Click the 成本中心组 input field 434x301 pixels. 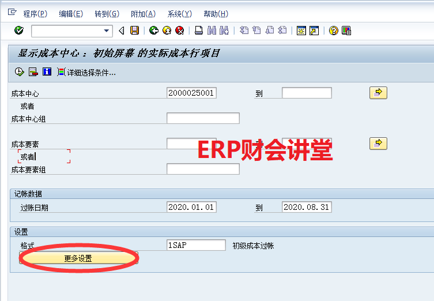203,118
